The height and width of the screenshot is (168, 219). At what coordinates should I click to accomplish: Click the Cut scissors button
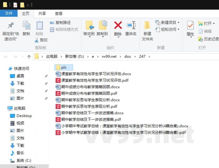tap(41, 40)
